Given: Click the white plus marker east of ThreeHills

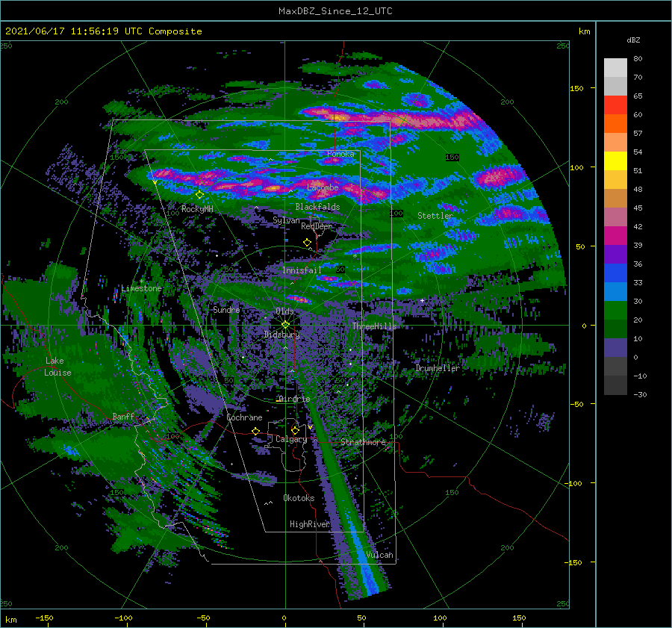Looking at the screenshot, I should (x=422, y=300).
